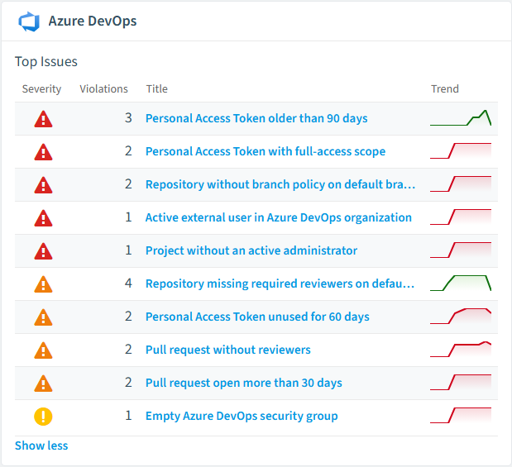Click trend chart for Token unused for 60 days

click(x=461, y=316)
